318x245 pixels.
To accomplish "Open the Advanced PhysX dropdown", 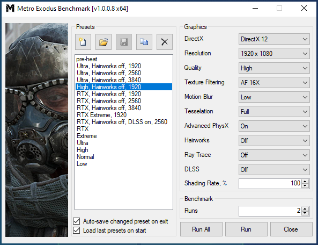I will (x=274, y=126).
